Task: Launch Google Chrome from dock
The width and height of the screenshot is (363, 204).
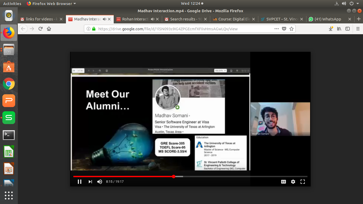Action: tap(9, 84)
